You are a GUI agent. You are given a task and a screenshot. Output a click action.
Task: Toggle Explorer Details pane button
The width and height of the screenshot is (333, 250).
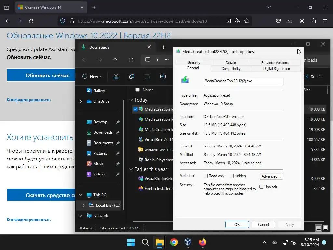pos(313,77)
